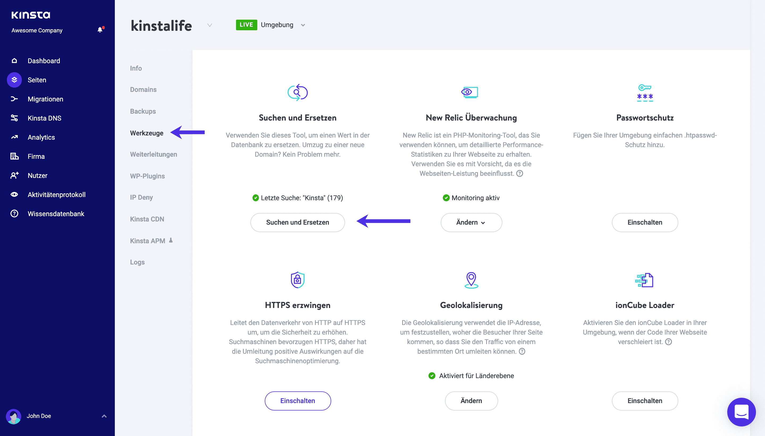Click the HTTPS erzwingen shield icon

[x=297, y=279]
